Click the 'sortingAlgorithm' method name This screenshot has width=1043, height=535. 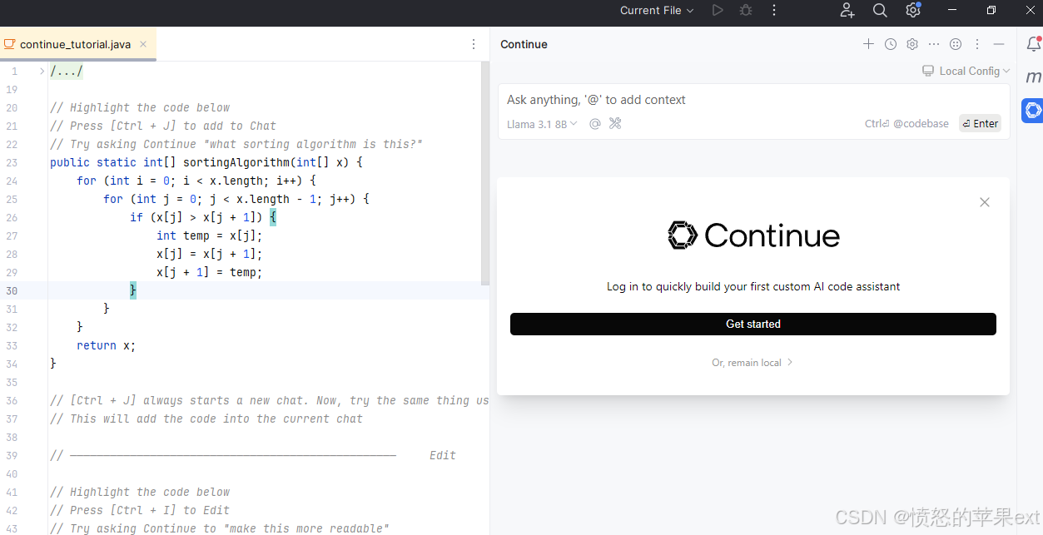point(236,162)
